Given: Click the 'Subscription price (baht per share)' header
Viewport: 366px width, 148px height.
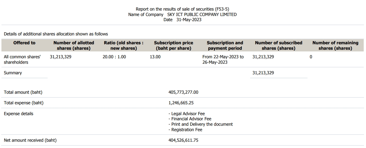Looking at the screenshot, I should 174,45.
